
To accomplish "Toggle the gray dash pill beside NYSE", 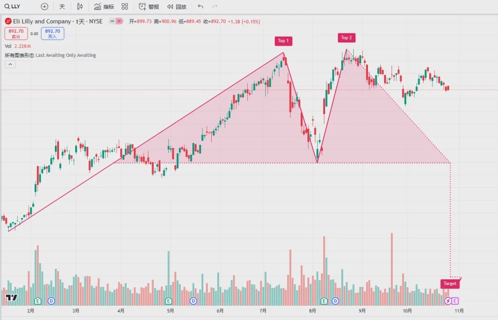I will [112, 21].
